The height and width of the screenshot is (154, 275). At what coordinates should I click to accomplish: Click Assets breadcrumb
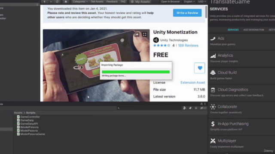[18, 113]
